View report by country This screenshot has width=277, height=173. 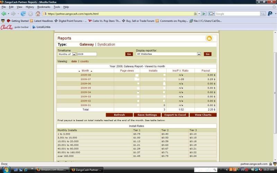(84, 62)
